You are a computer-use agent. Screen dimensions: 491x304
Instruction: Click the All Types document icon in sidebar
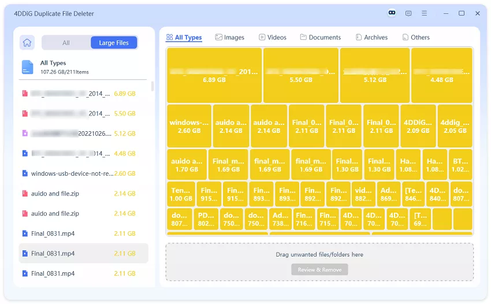(27, 67)
